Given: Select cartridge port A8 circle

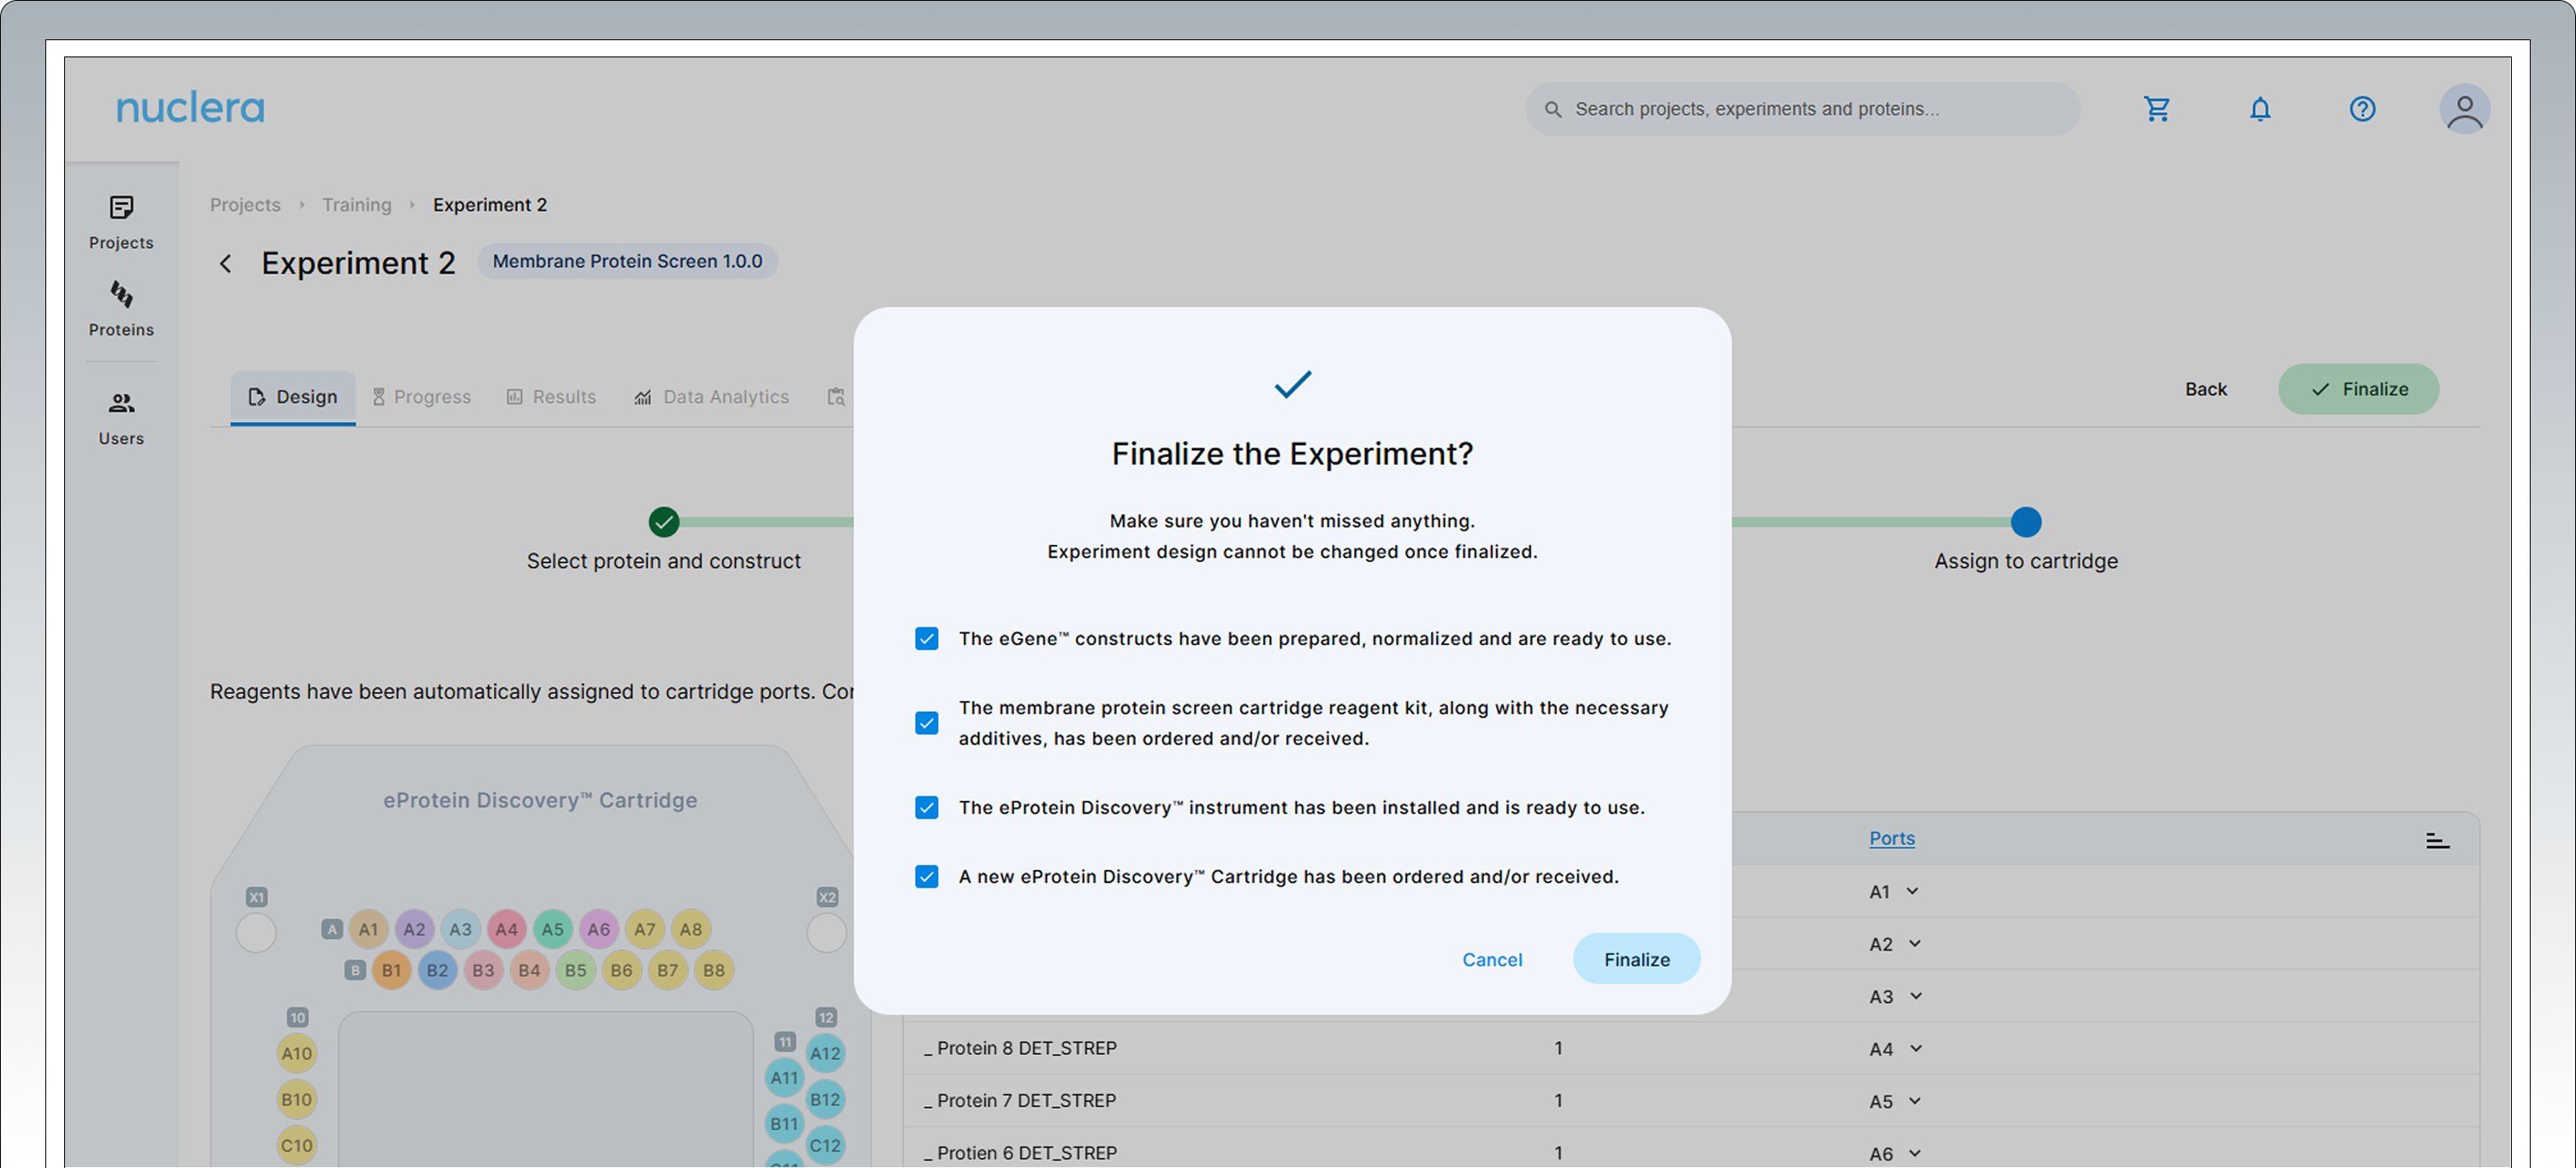Looking at the screenshot, I should pos(690,929).
